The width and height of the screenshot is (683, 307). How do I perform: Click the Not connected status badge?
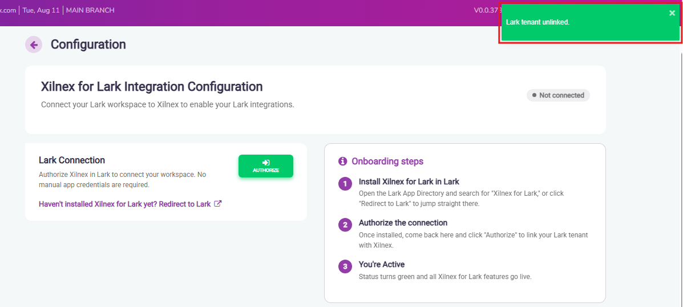558,95
